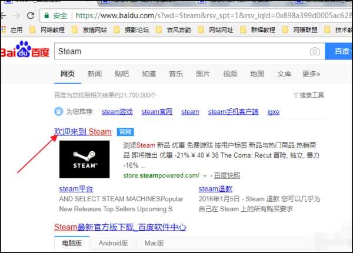The image size is (353, 253).
Task: Click the Baidu logo
Action: point(25,50)
